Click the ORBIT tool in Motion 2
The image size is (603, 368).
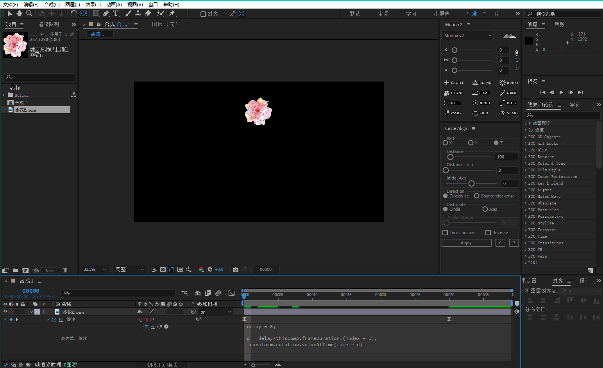point(481,103)
